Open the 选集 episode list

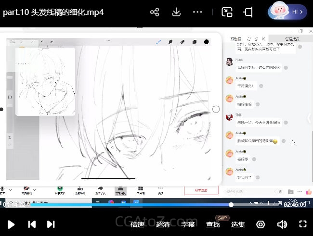(238, 224)
